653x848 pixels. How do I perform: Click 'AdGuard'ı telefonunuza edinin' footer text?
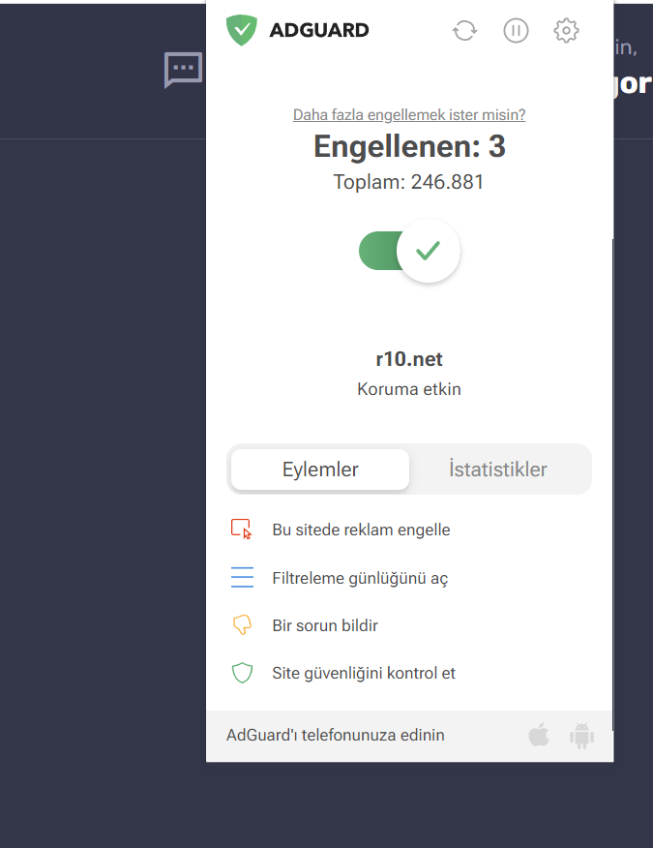tap(335, 735)
